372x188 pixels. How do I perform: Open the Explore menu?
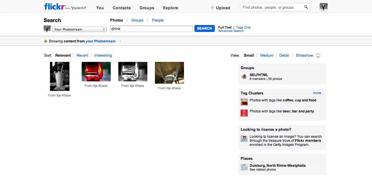[x=171, y=8]
